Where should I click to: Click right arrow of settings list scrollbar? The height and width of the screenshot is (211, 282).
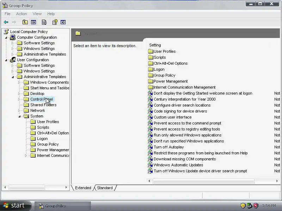click(x=277, y=181)
